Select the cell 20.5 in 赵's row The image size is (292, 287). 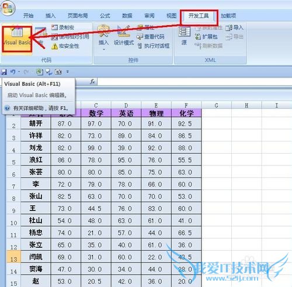pyautogui.click(x=96, y=281)
